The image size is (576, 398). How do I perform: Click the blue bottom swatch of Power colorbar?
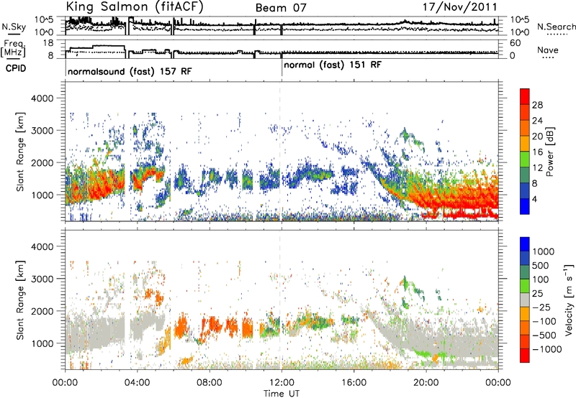[x=525, y=206]
